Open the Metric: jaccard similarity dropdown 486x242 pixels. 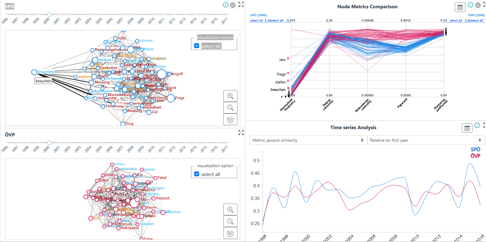(x=308, y=140)
